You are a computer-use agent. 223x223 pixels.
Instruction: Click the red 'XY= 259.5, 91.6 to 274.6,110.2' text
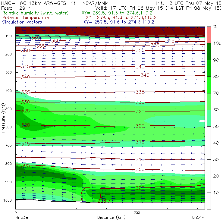tap(121, 17)
